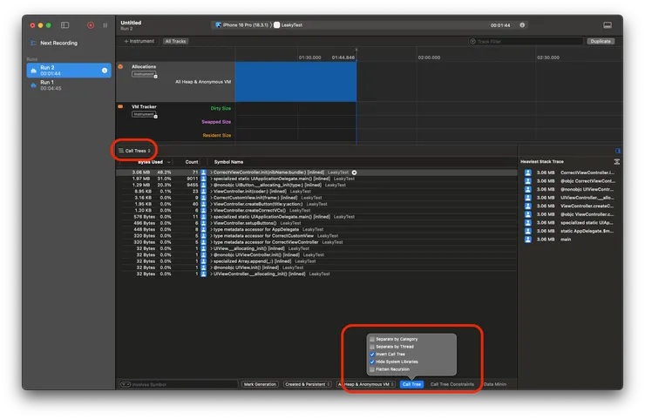
Task: Open the Call Trees view dropdown
Action: tap(135, 151)
